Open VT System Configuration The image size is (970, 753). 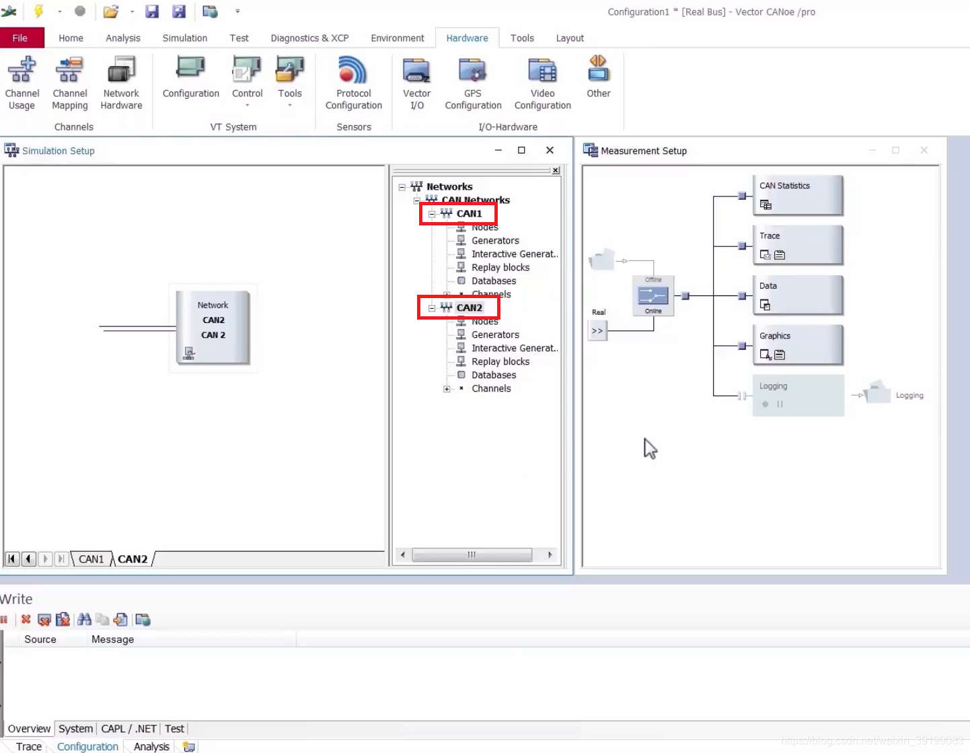coord(190,78)
